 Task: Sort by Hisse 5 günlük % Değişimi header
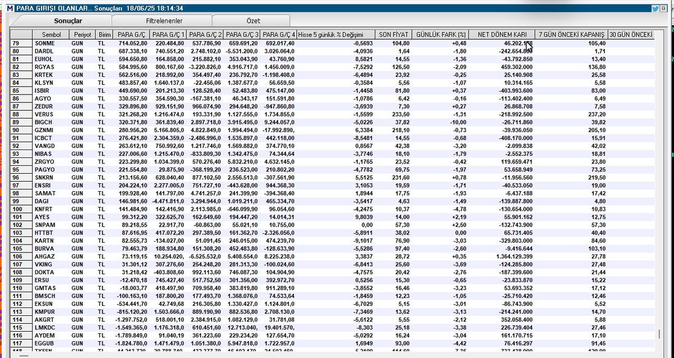click(336, 34)
